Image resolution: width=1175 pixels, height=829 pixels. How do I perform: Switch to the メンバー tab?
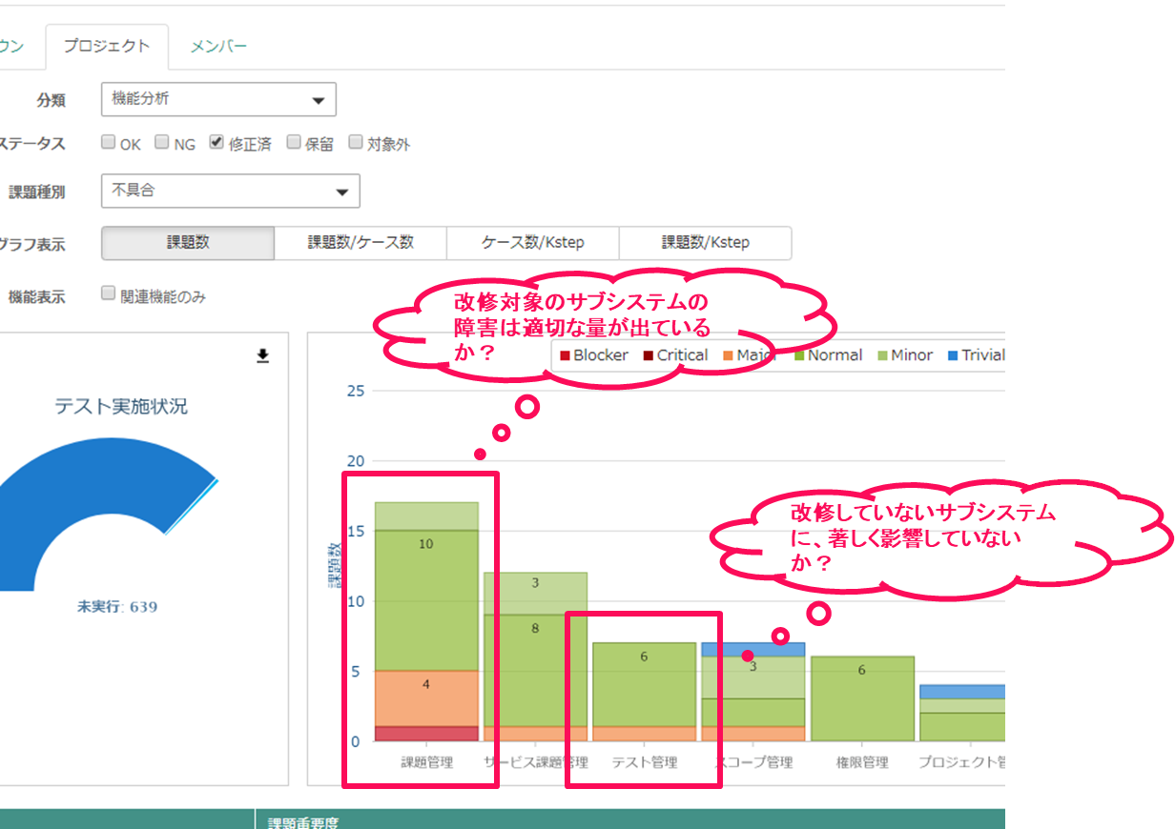click(x=218, y=47)
